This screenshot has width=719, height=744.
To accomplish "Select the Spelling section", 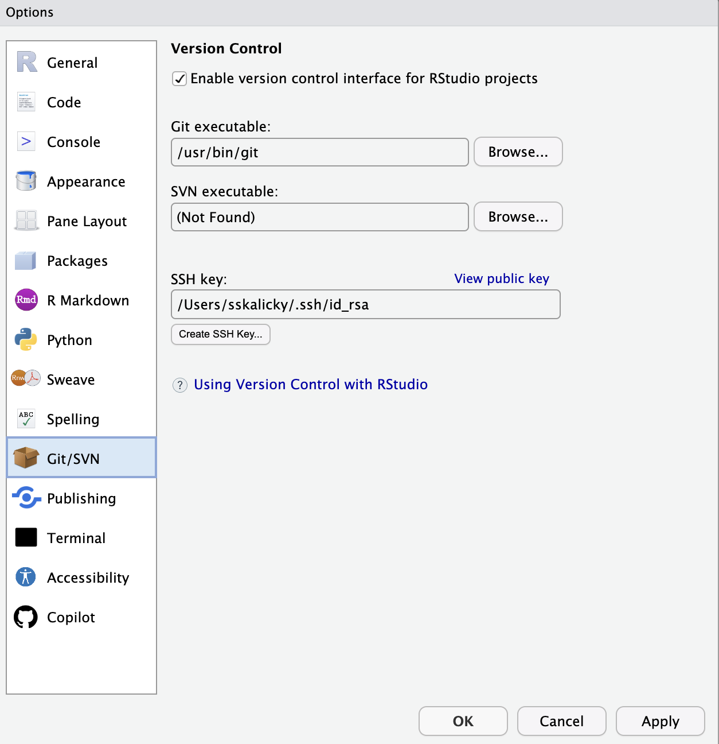I will (x=73, y=419).
